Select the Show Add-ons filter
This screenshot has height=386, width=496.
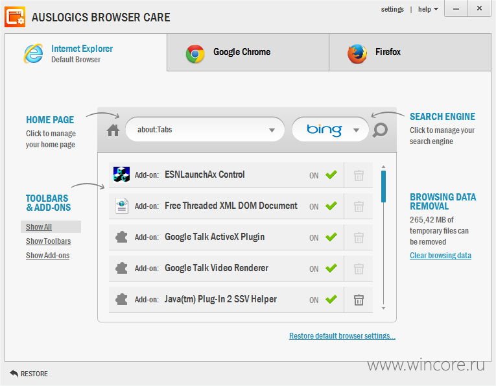[48, 256]
